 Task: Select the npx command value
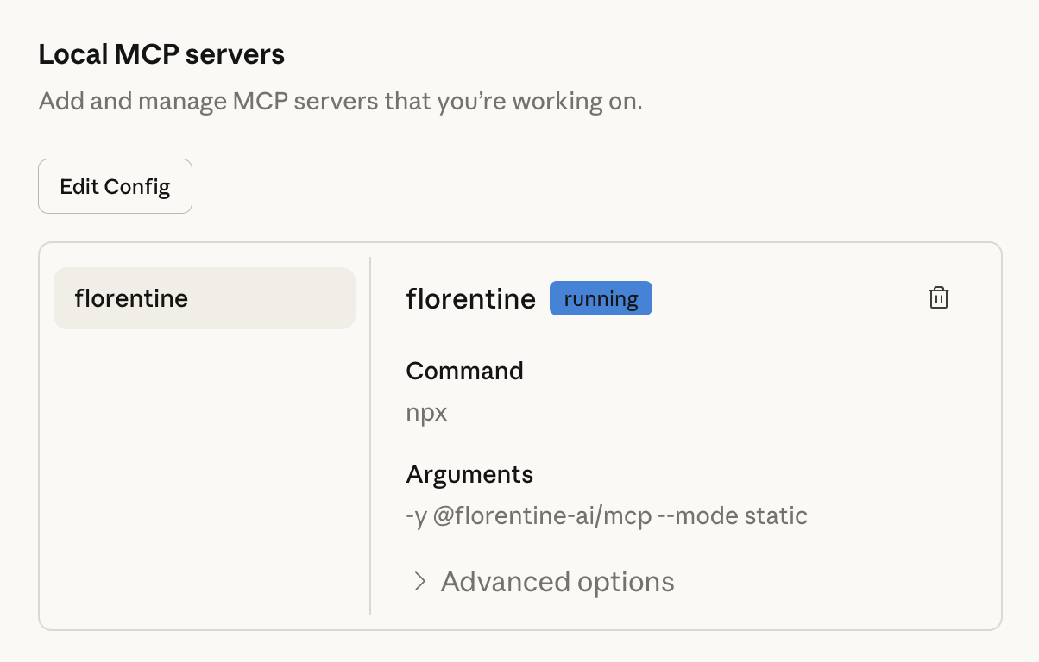point(426,413)
